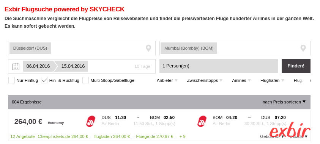The height and width of the screenshot is (144, 320).
Task: Click the return flight Air Berlin logo
Action: (x=202, y=121)
